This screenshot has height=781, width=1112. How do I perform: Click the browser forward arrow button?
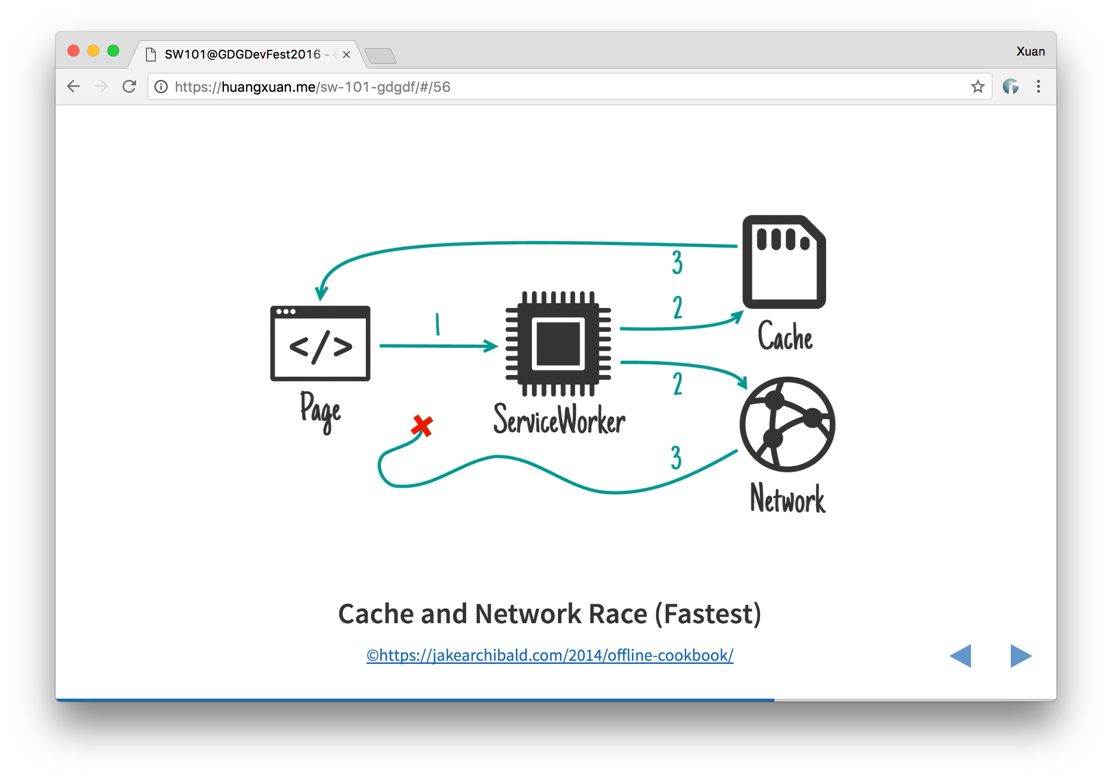point(101,86)
